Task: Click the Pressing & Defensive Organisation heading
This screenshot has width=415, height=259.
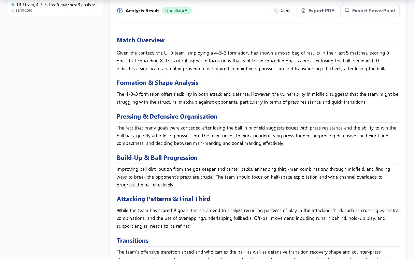Action: pyautogui.click(x=167, y=117)
